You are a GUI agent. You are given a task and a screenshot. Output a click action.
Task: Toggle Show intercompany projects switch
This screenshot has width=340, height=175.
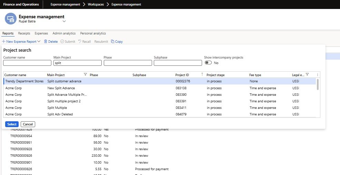pyautogui.click(x=208, y=63)
